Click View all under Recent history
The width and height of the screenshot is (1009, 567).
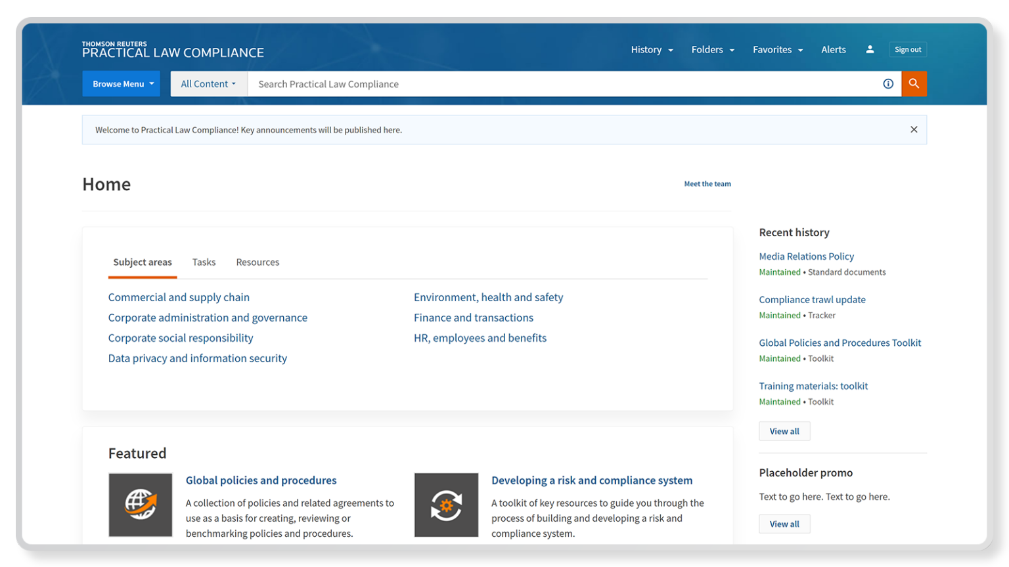[784, 431]
